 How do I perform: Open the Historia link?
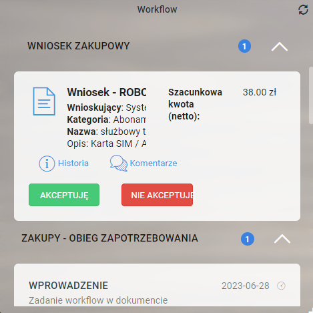pos(73,164)
